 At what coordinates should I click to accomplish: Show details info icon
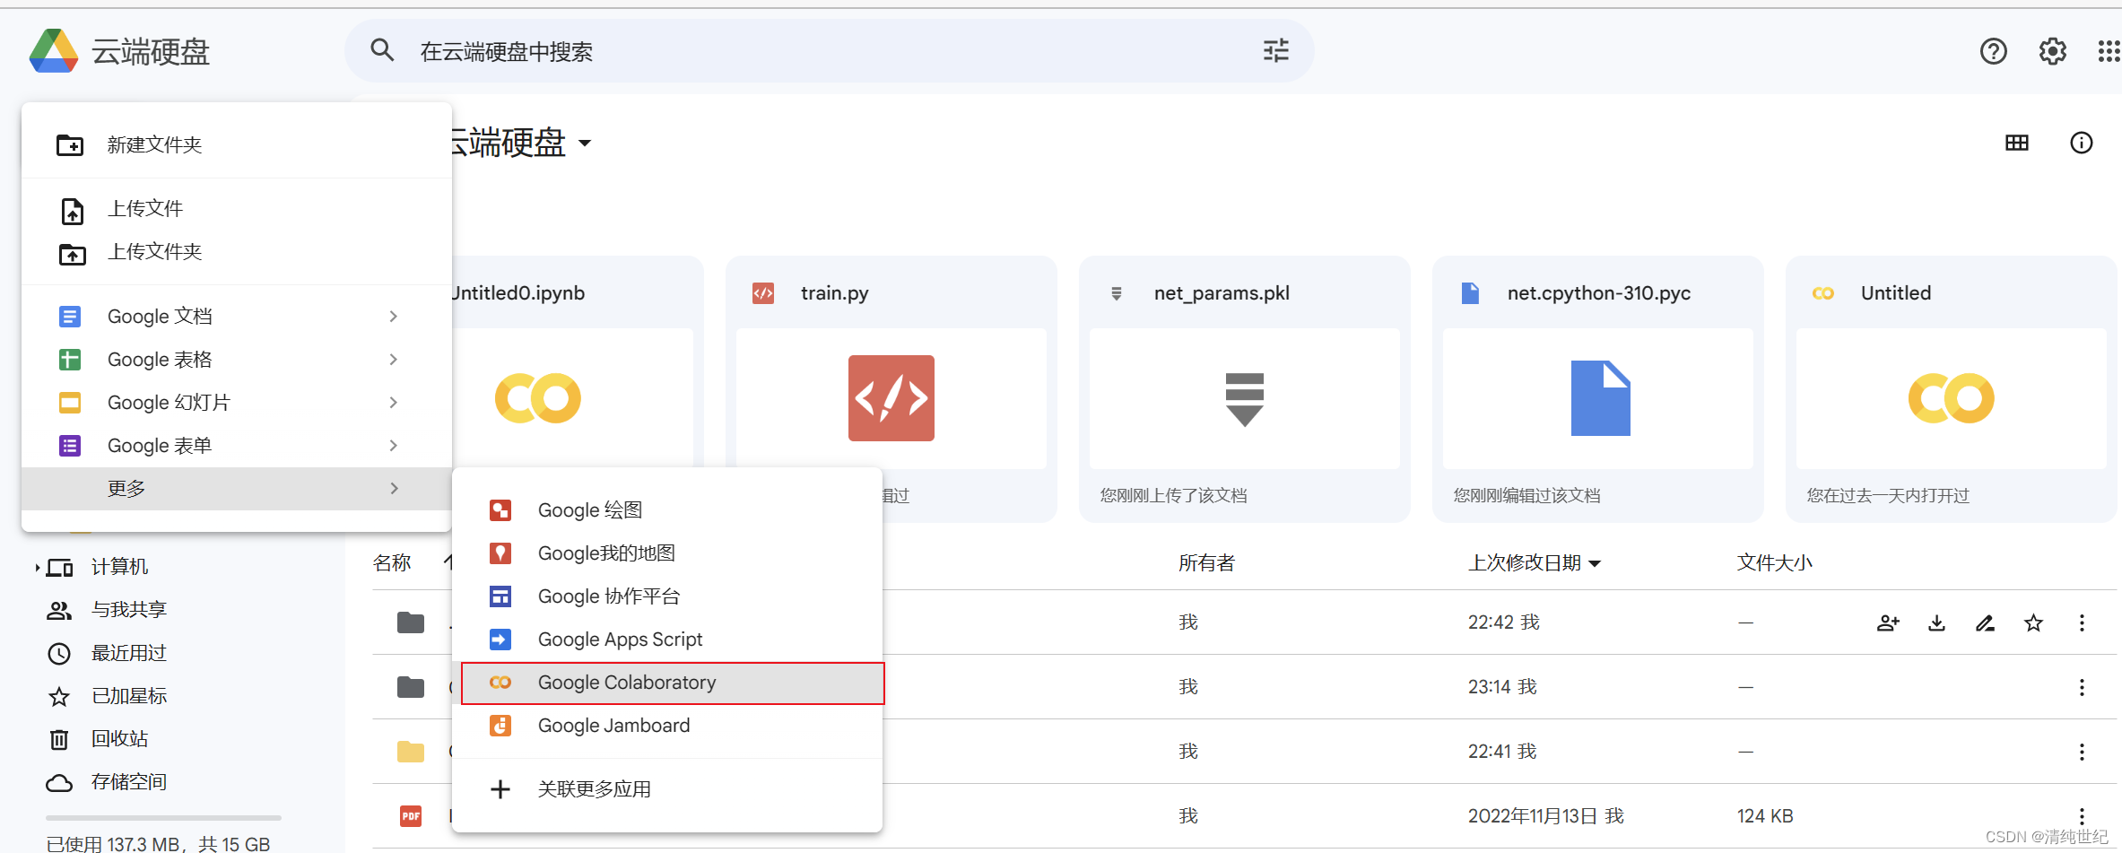click(2081, 143)
